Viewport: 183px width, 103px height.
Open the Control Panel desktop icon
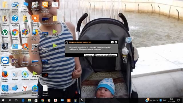[15, 49]
